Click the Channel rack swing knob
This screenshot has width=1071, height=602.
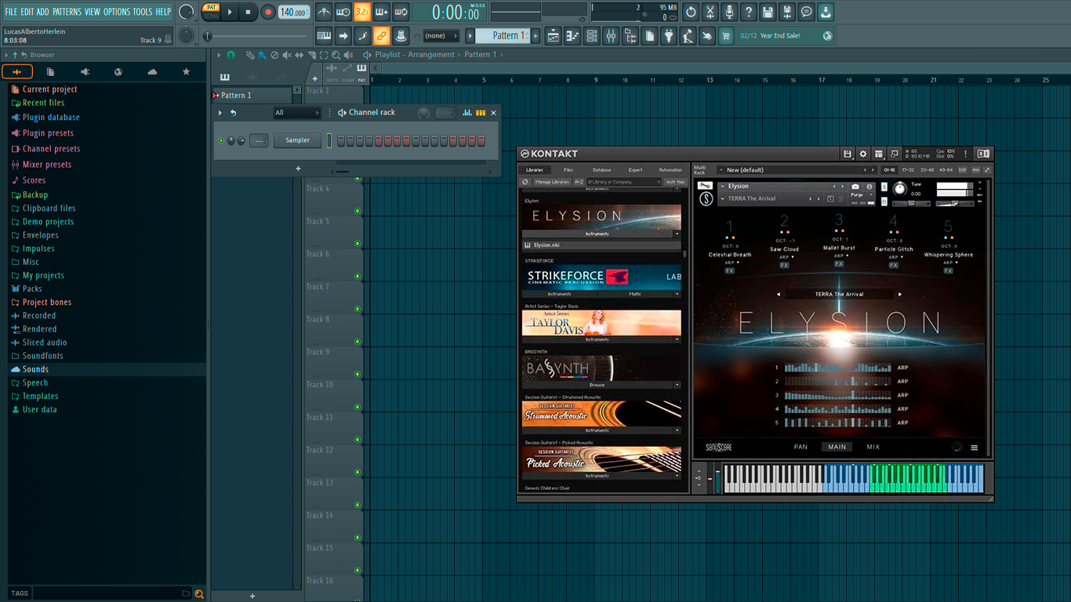pos(423,113)
